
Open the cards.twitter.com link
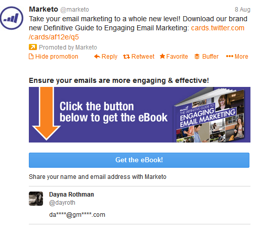coord(218,28)
